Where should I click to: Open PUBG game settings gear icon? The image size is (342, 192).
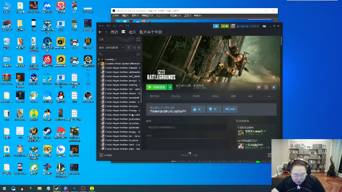pos(259,87)
